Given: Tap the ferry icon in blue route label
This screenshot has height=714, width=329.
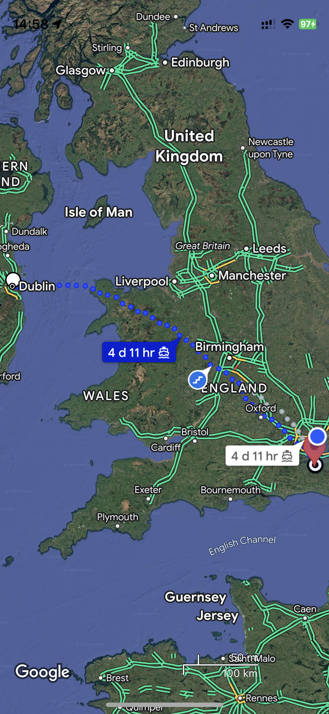Looking at the screenshot, I should point(164,352).
